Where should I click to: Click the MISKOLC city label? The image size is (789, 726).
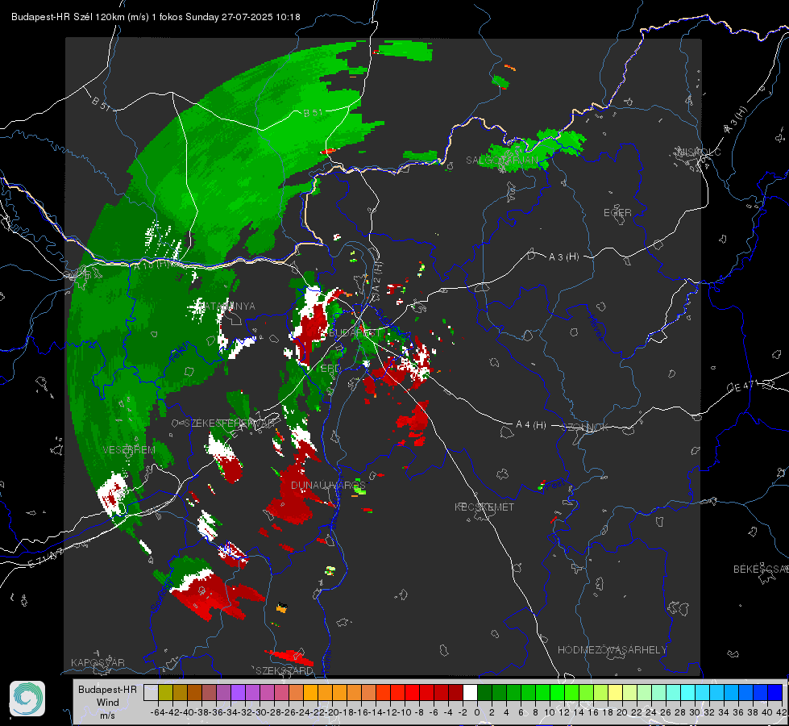699,152
